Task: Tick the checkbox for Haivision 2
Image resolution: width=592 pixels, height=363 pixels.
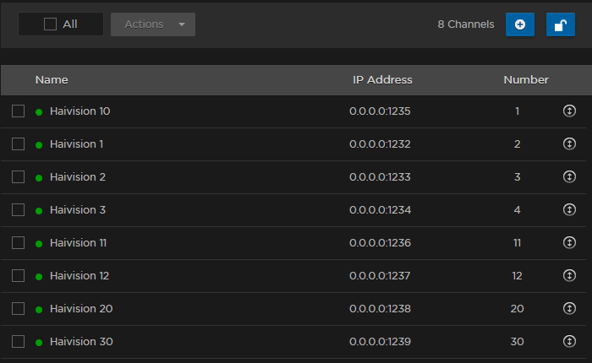Action: [18, 177]
